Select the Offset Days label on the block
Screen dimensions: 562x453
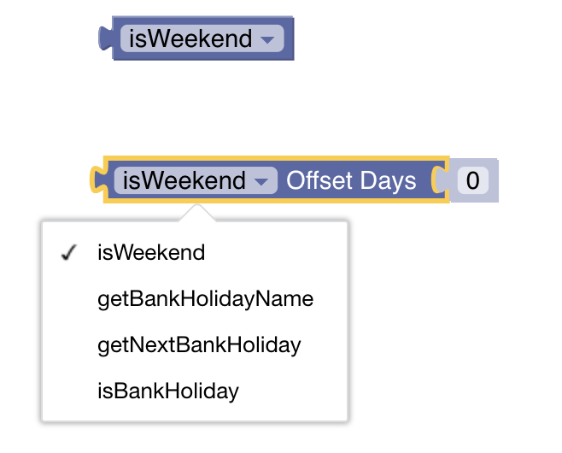(351, 180)
